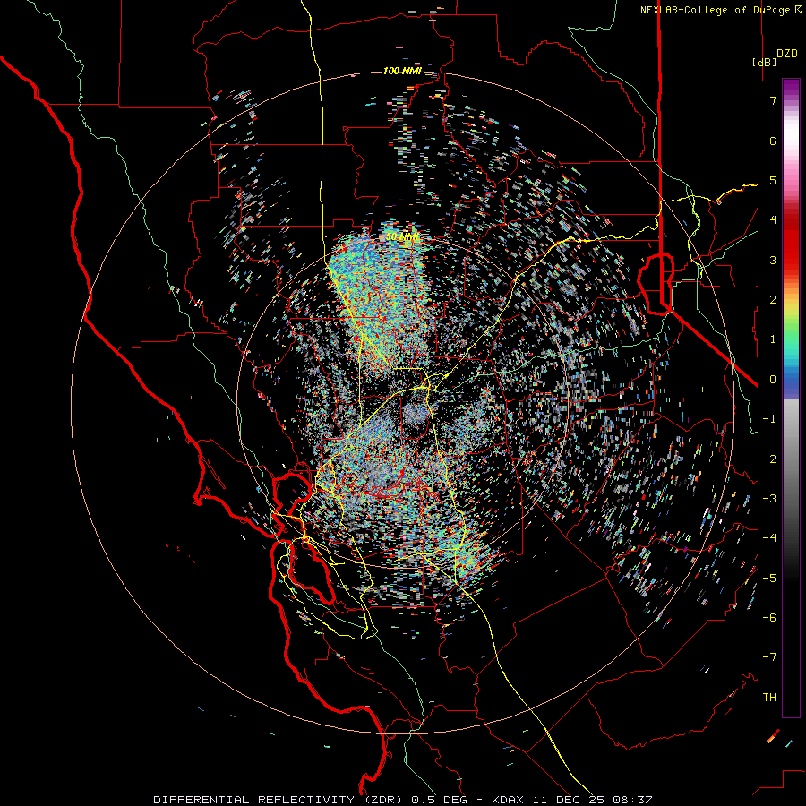Select the 7 value on the color scale
This screenshot has width=806, height=806.
click(x=773, y=100)
